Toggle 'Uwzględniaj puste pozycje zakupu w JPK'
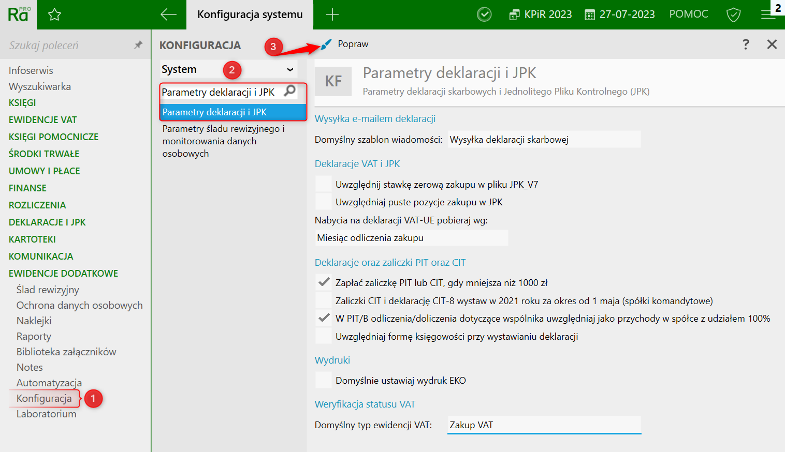The height and width of the screenshot is (452, 785). (324, 202)
